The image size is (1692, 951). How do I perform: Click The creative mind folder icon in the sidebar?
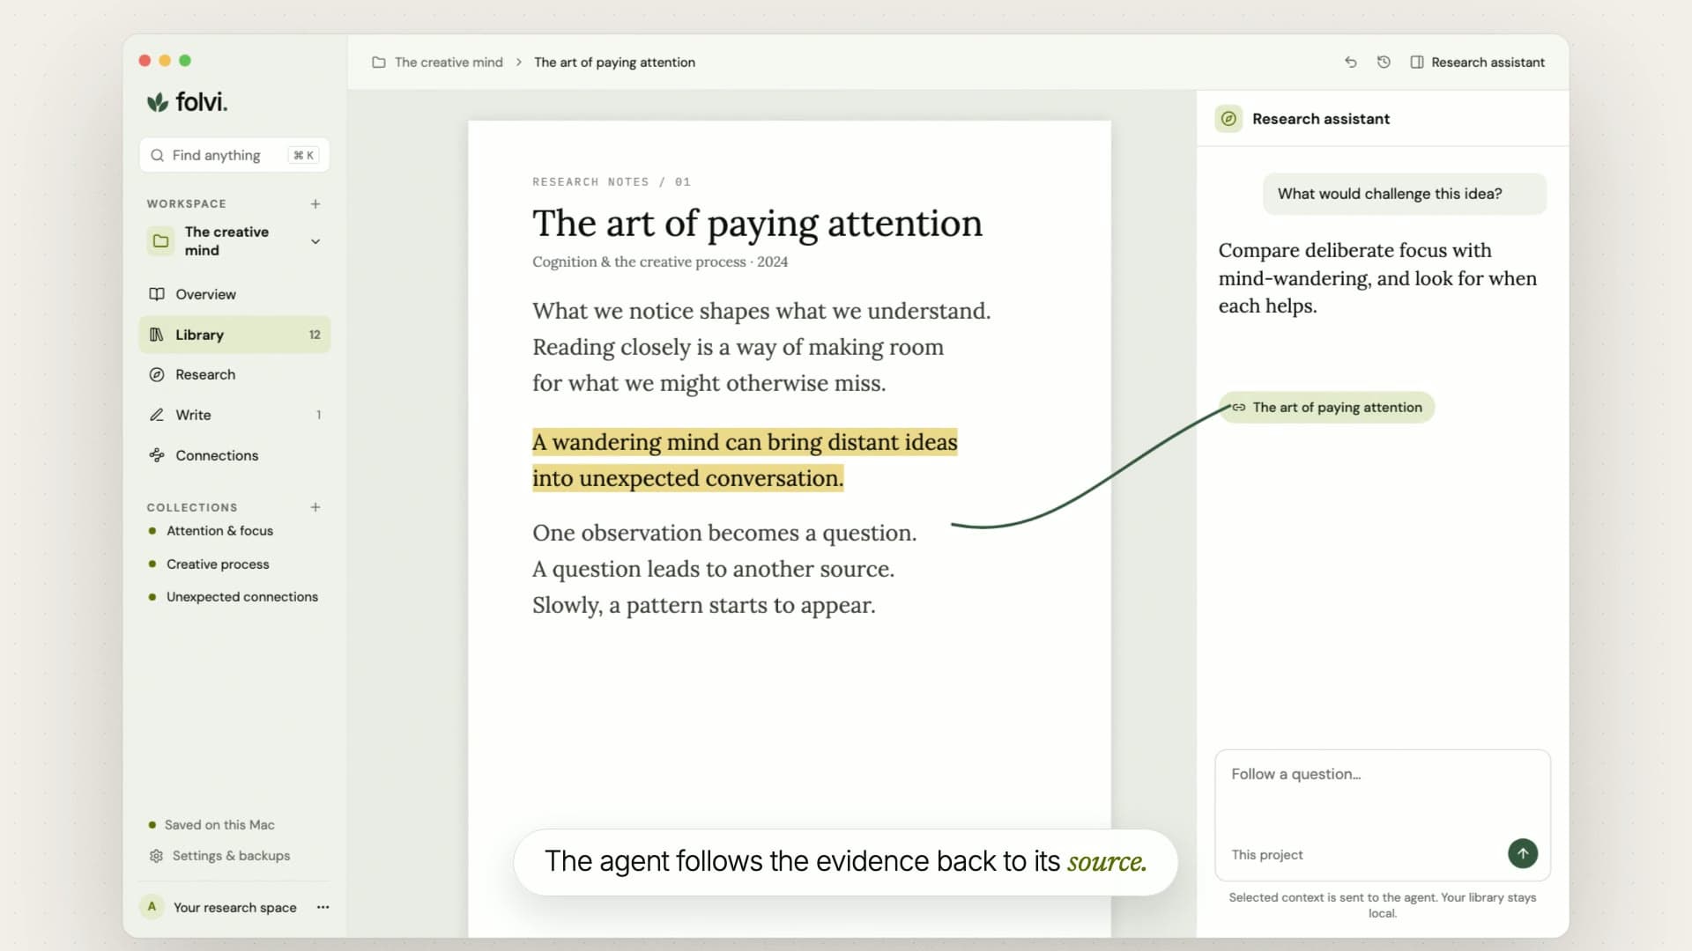[160, 240]
